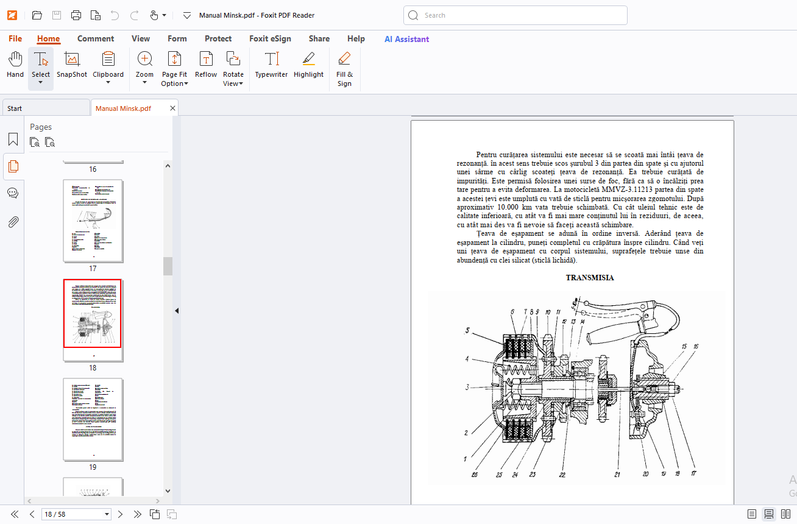Go to the first page
This screenshot has width=797, height=524.
click(15, 514)
